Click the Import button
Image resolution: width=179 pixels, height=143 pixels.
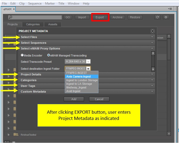82,17
